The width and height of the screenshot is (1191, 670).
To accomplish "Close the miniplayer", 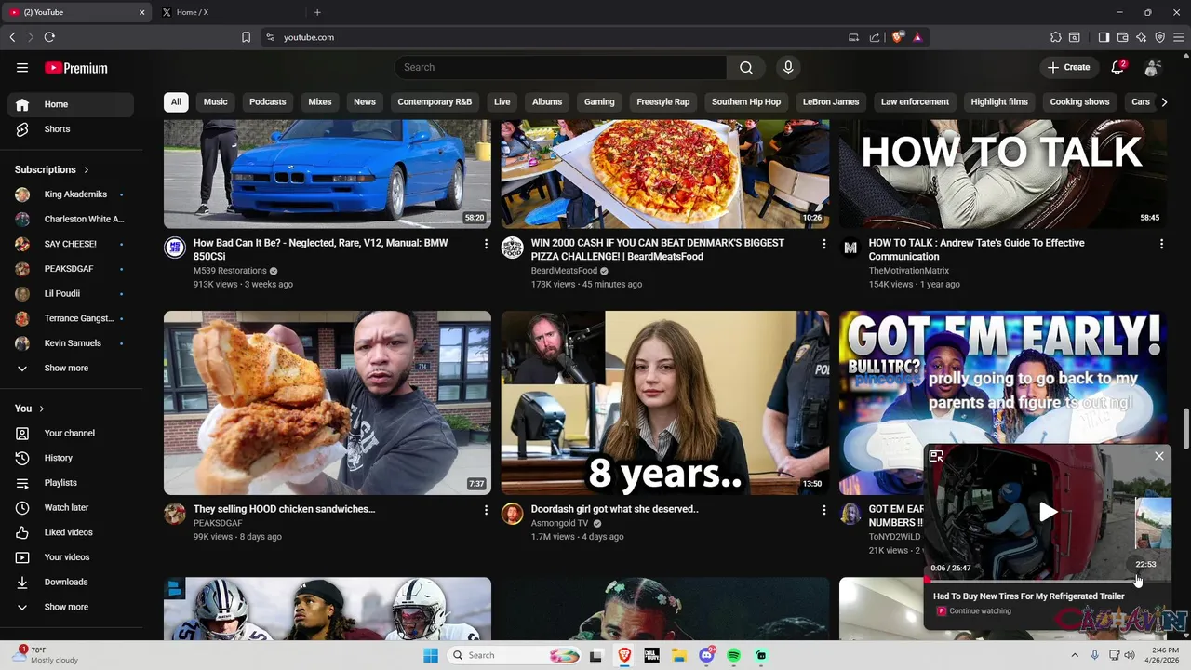I will (1158, 456).
